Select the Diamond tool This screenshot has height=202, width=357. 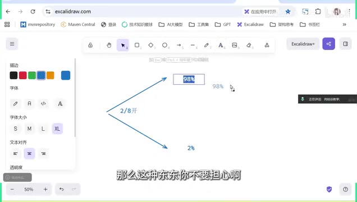(x=151, y=45)
